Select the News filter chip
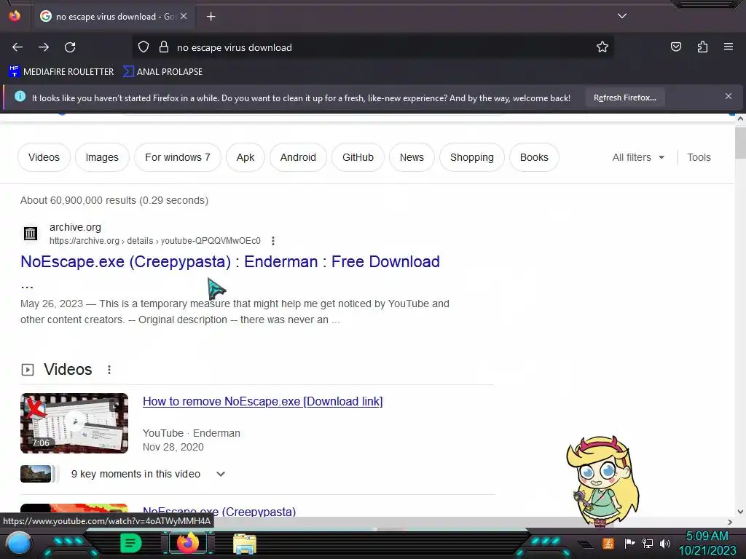 [x=412, y=157]
